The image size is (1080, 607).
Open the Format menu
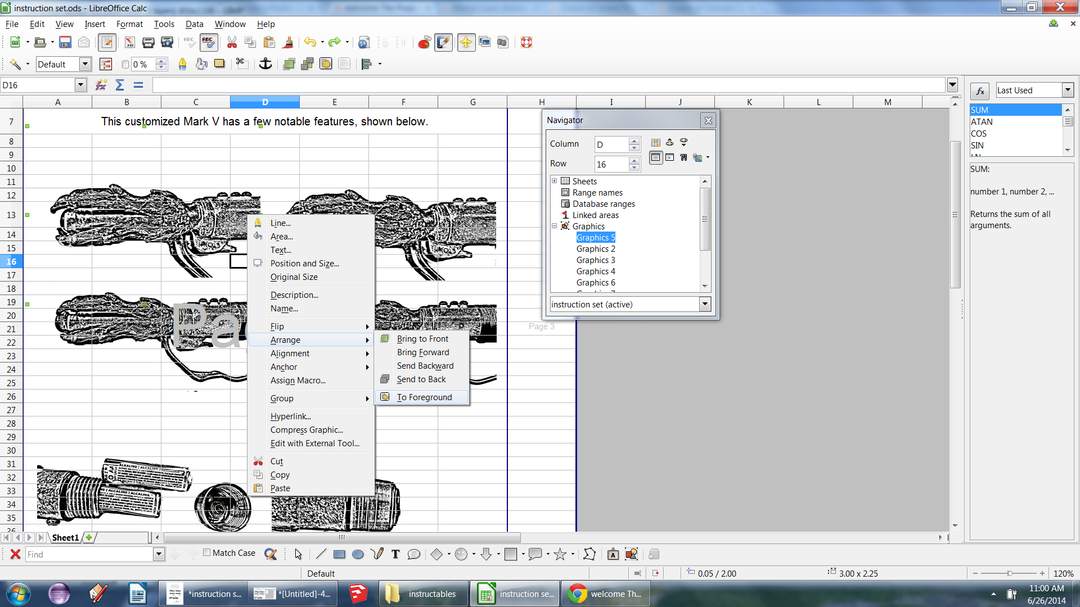click(129, 24)
